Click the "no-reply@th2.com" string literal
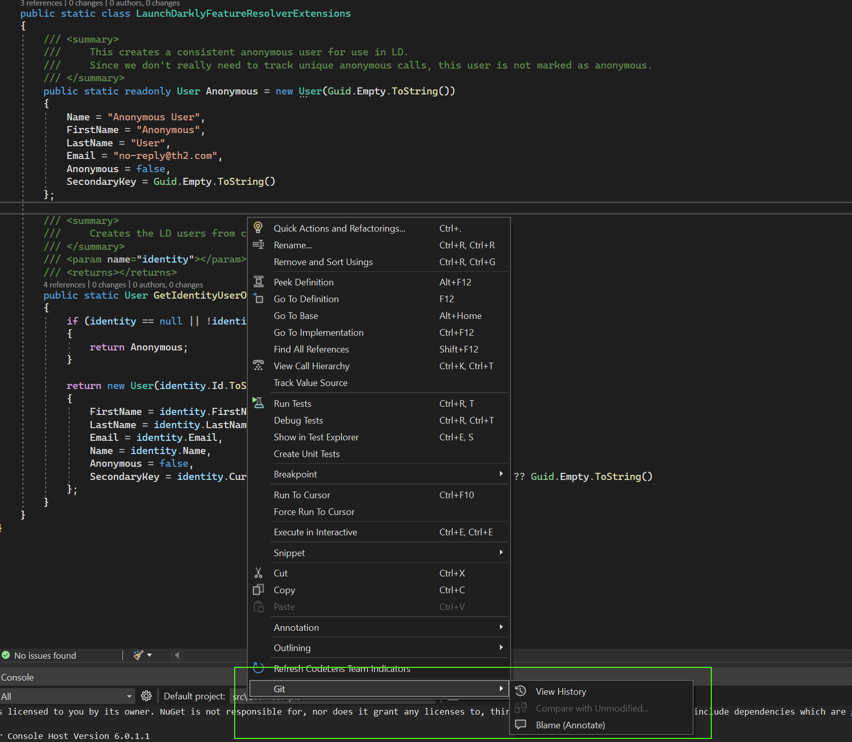Image resolution: width=852 pixels, height=742 pixels. tap(166, 156)
